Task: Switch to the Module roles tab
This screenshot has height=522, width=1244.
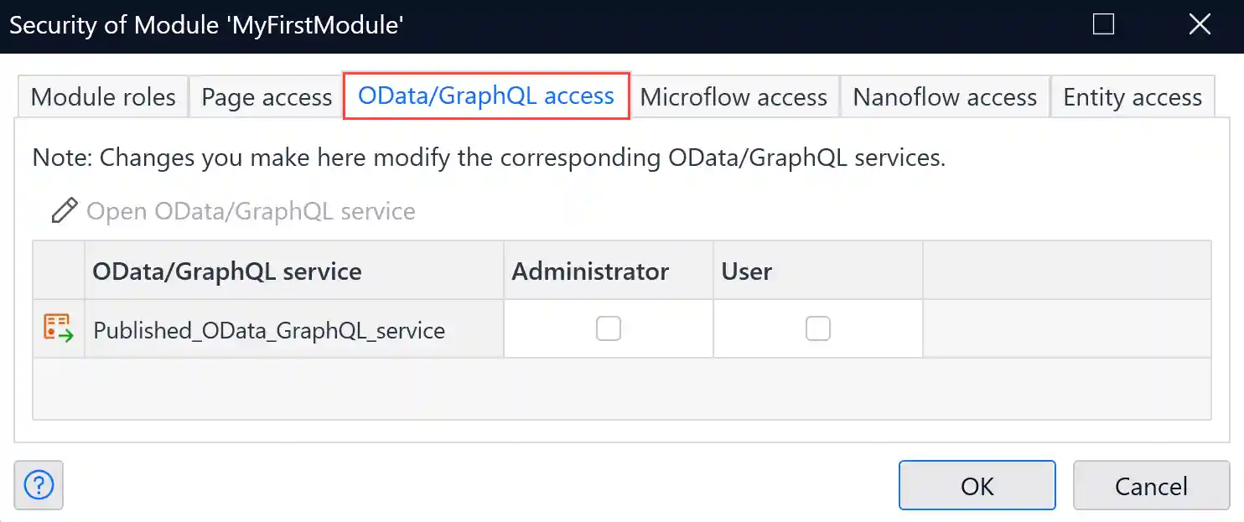Action: (x=103, y=97)
